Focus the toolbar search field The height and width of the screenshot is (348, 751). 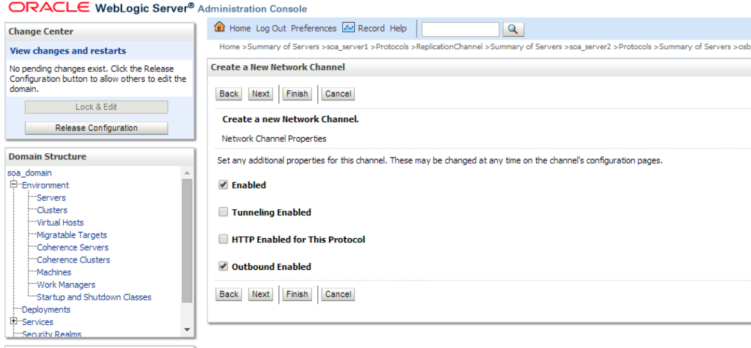pyautogui.click(x=461, y=29)
